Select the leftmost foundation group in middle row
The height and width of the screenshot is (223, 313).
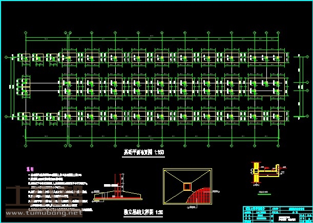tap(23, 86)
